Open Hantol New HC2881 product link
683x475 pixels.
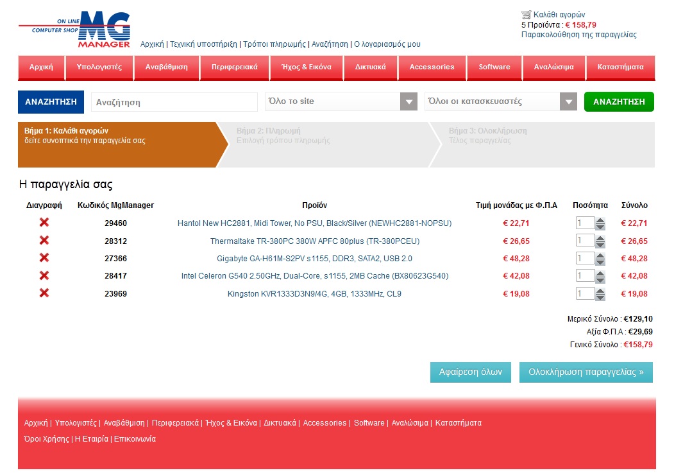point(314,223)
